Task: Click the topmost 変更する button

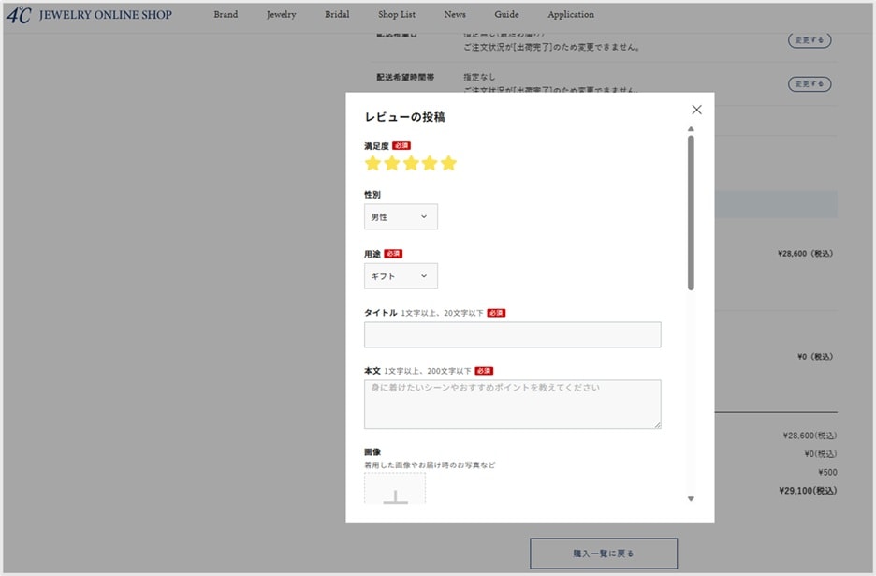Action: (810, 40)
